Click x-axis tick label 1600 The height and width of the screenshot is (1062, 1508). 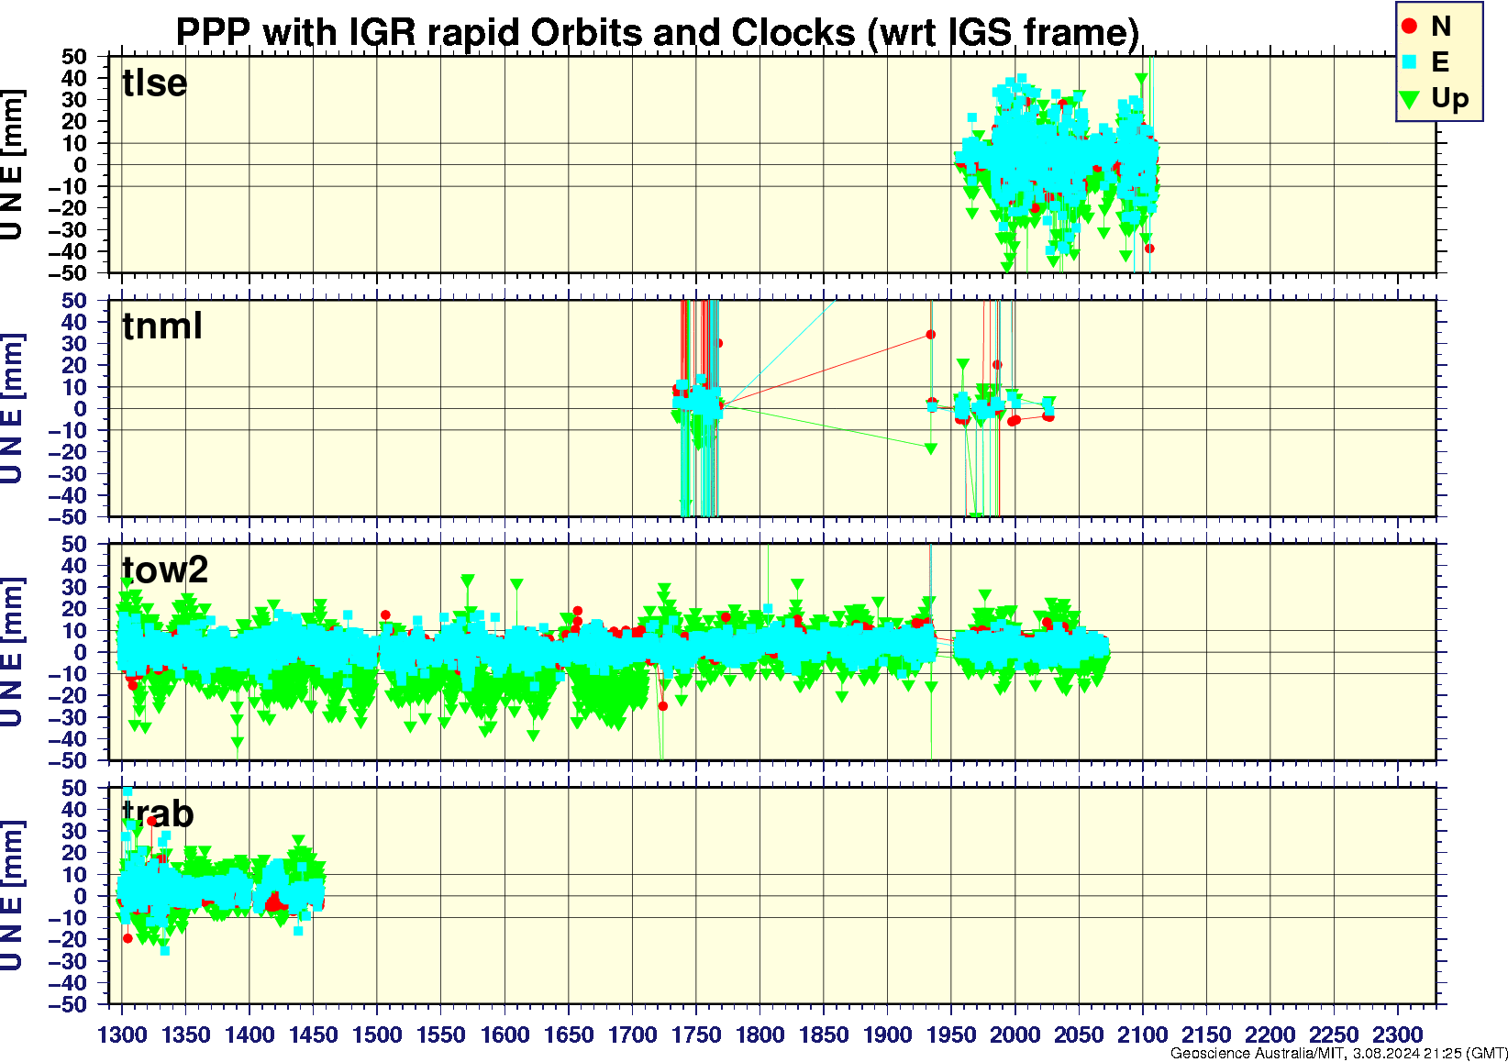tap(505, 1034)
